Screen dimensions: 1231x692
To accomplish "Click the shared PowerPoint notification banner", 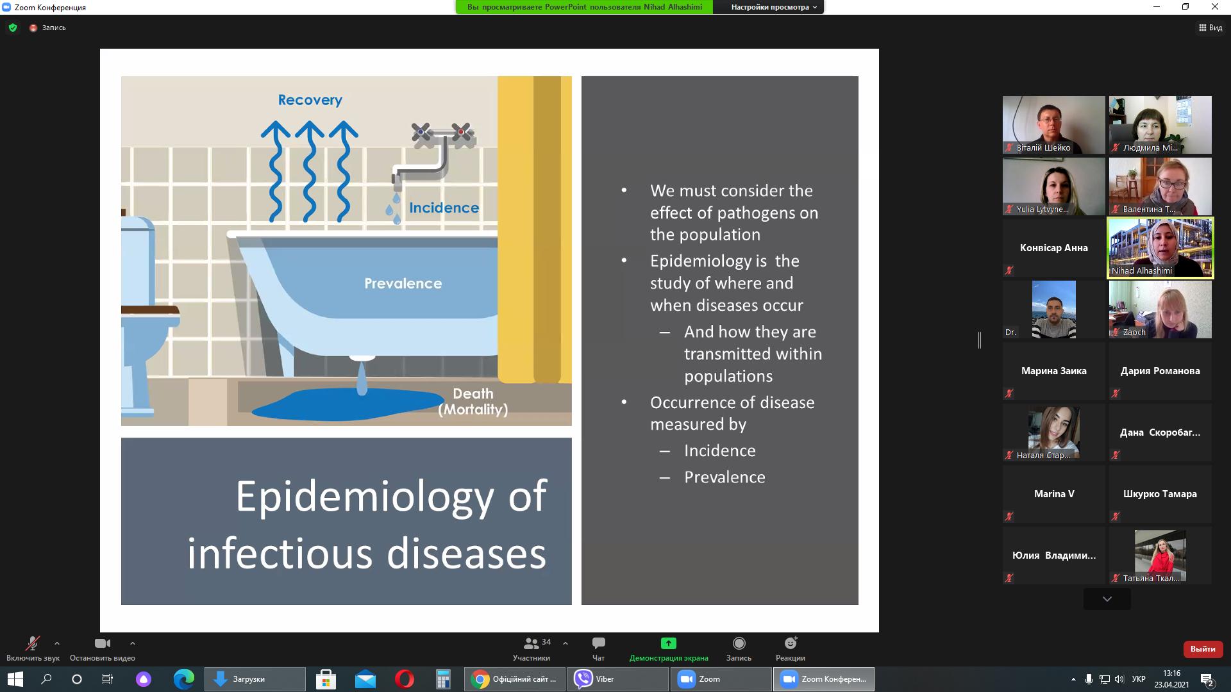I will pyautogui.click(x=584, y=7).
